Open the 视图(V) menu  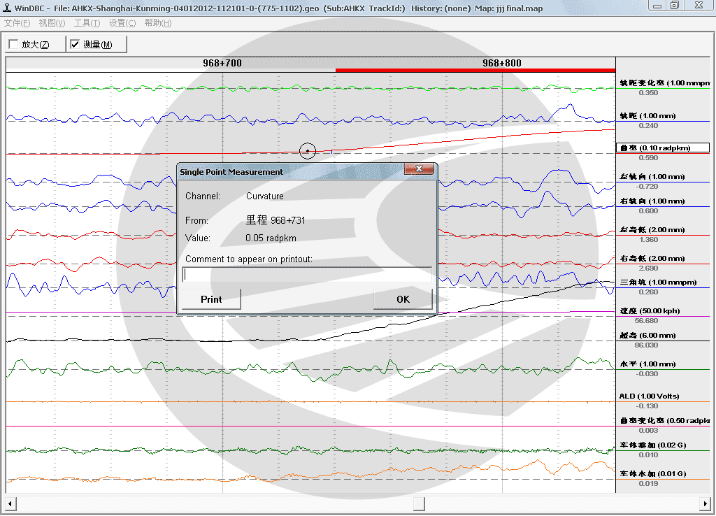coord(52,23)
